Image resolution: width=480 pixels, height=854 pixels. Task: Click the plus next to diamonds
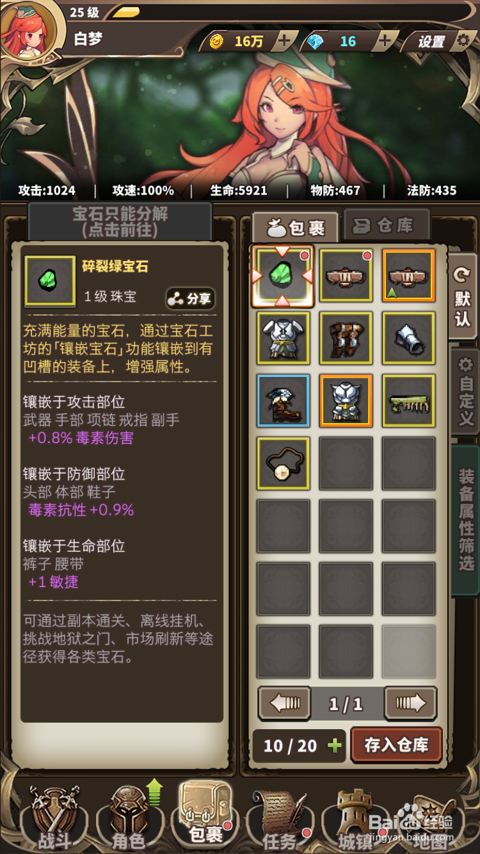point(384,41)
